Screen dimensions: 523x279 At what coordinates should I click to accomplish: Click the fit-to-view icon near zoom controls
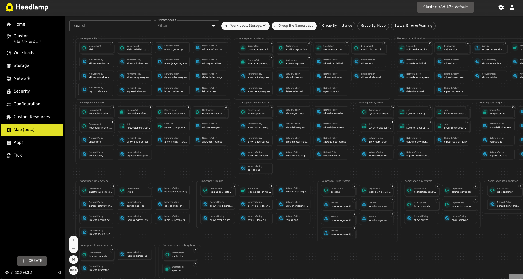pyautogui.click(x=73, y=260)
